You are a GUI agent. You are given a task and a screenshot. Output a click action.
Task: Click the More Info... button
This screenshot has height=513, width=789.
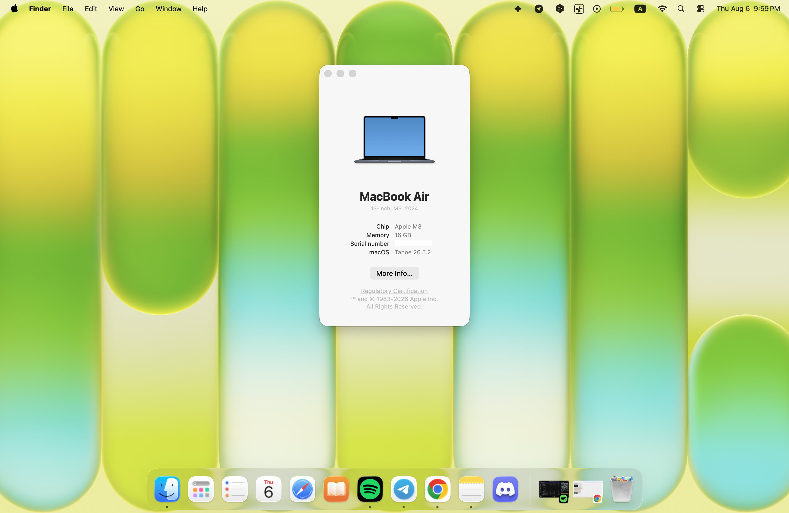click(394, 273)
